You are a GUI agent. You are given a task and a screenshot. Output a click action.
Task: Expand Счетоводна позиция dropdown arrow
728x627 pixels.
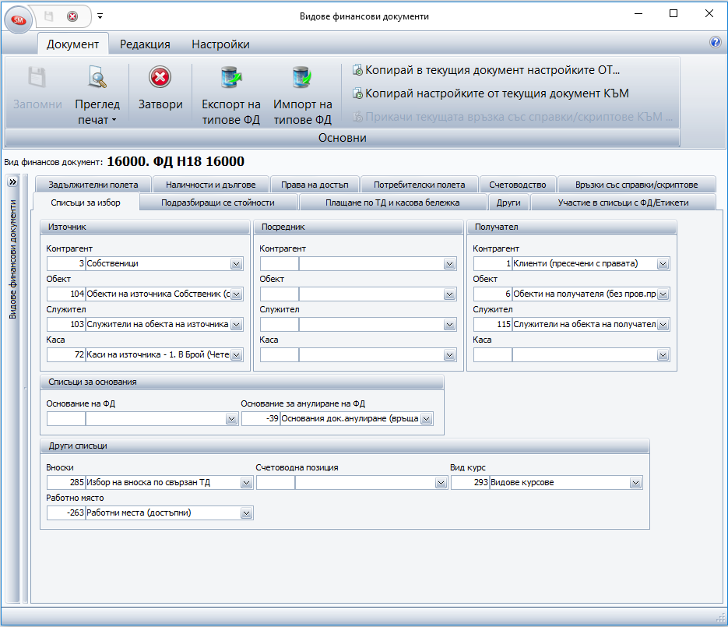click(441, 483)
